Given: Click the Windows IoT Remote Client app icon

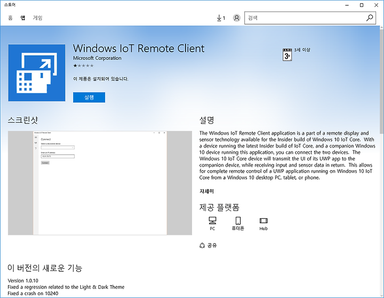Looking at the screenshot, I should 37,73.
